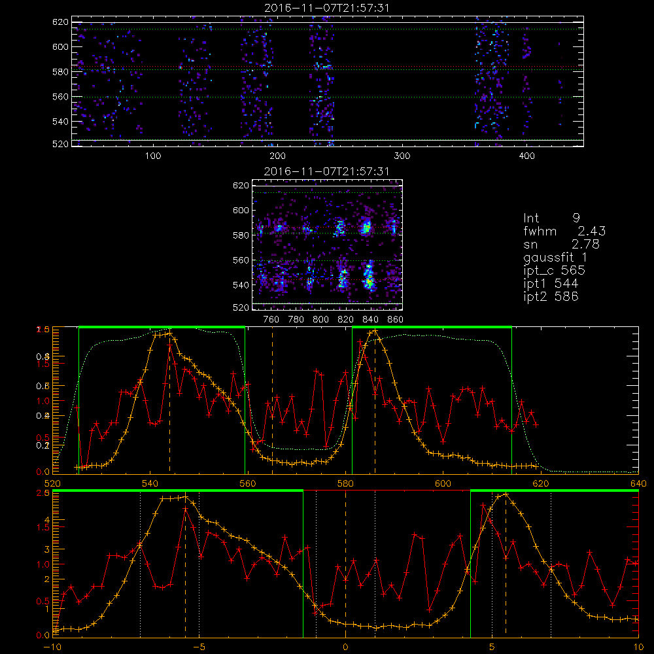
Task: Click the '5' x-axis label of the bottom plot
Action: 492,647
